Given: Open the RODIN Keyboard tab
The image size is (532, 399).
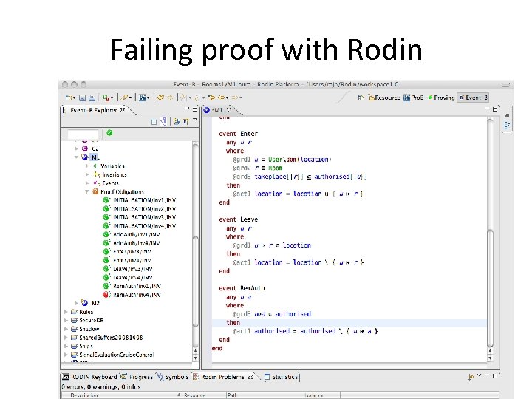Looking at the screenshot, I should click(90, 377).
